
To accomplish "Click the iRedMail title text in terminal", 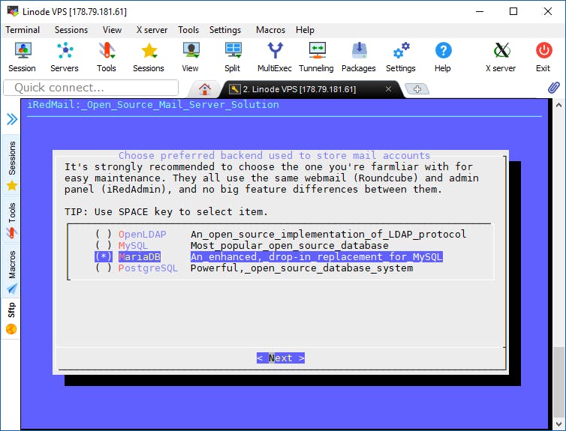I will [x=153, y=104].
